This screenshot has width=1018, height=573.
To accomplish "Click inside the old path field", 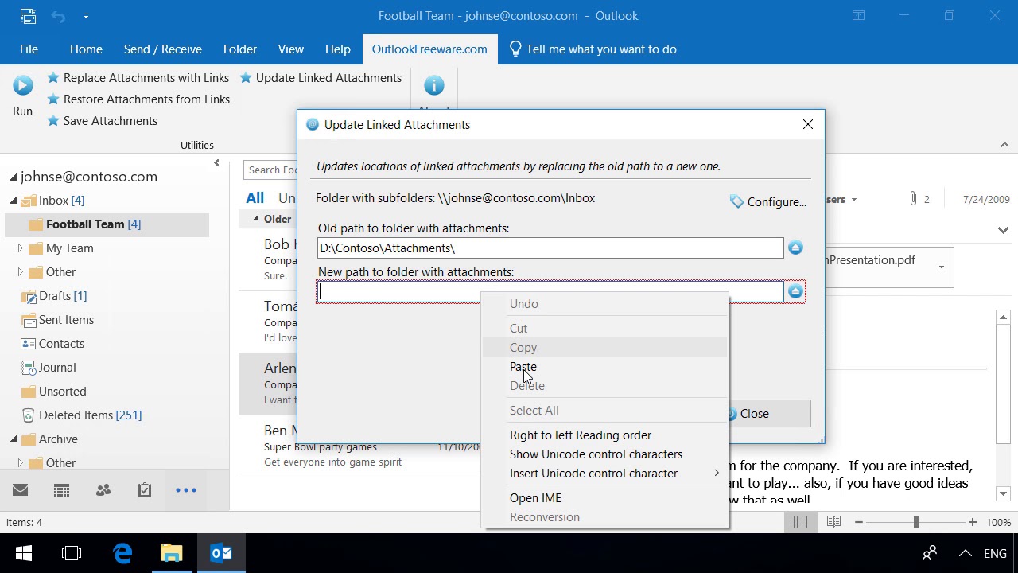I will click(550, 248).
